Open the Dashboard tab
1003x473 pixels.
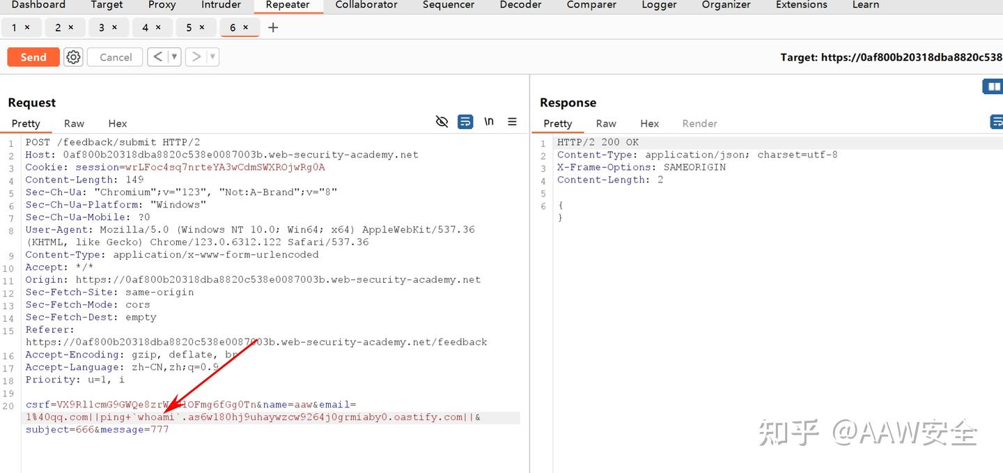point(38,5)
